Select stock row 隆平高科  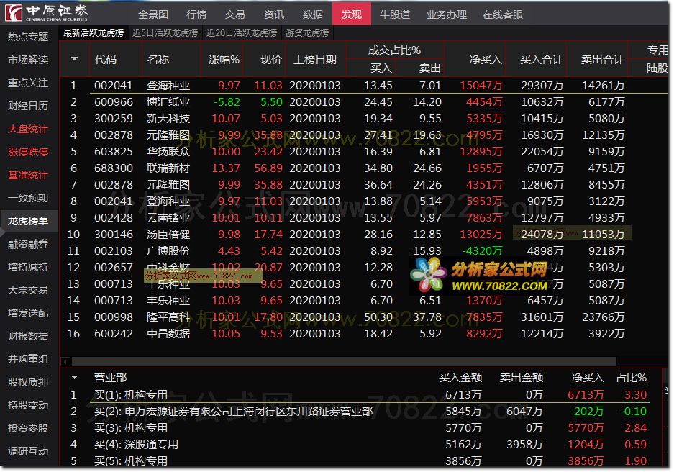point(364,317)
